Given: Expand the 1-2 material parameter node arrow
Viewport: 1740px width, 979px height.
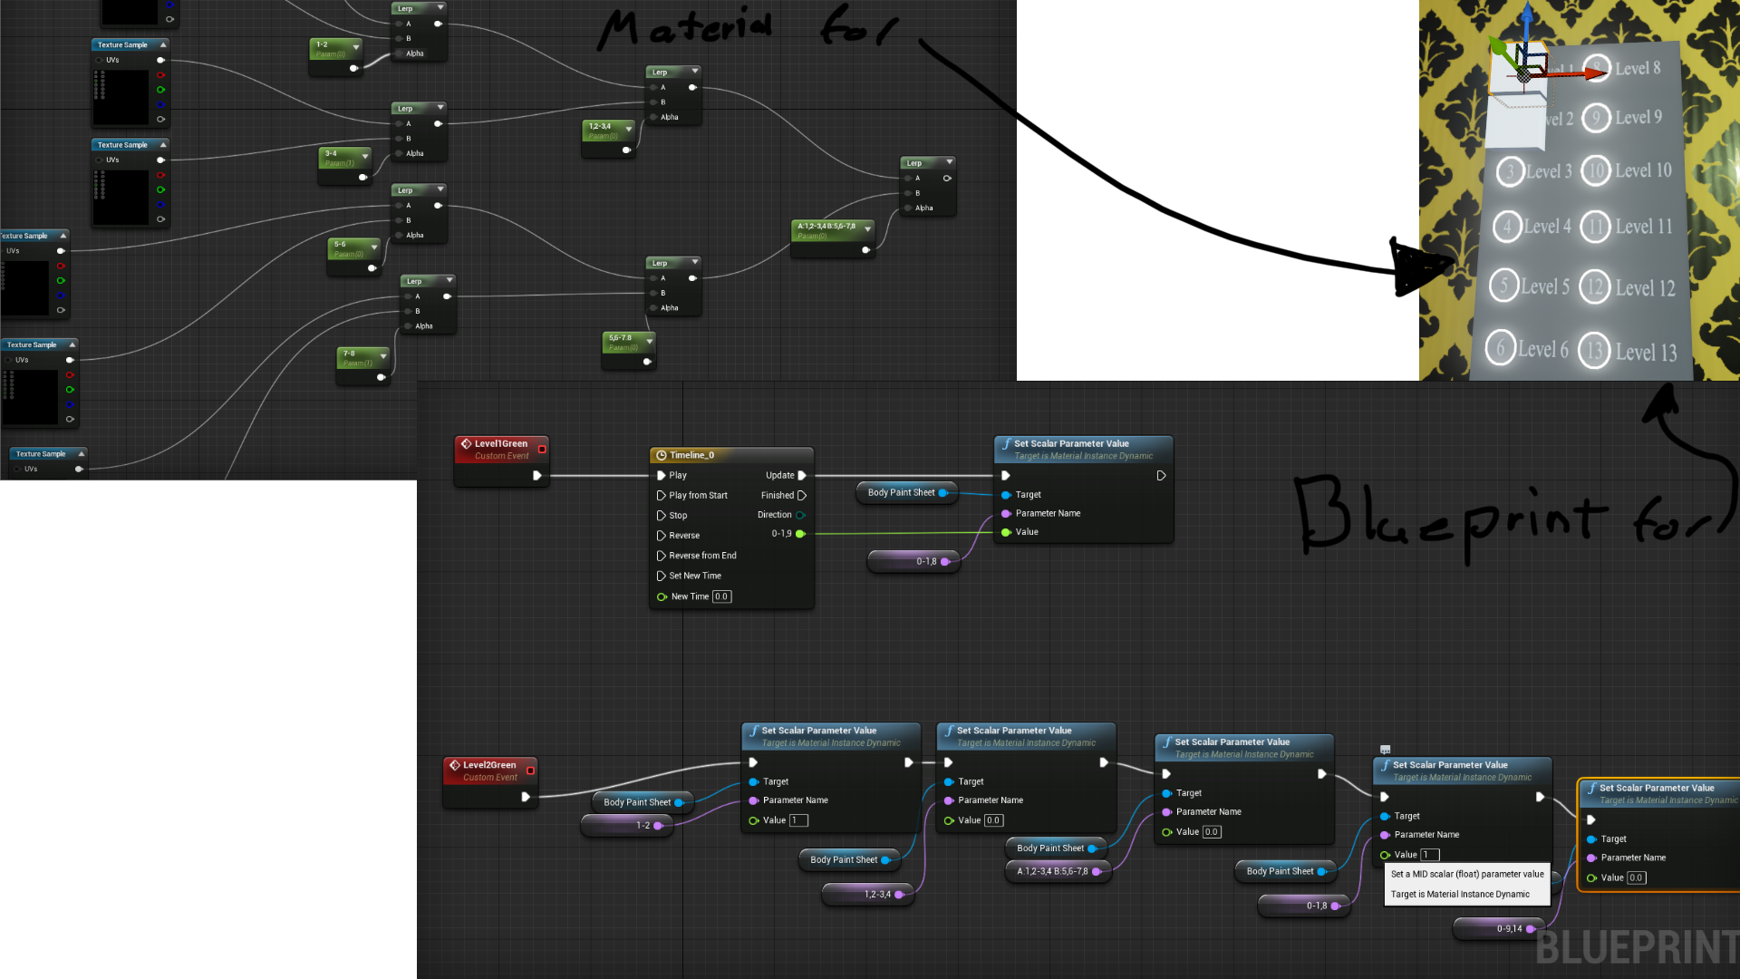Looking at the screenshot, I should tap(356, 46).
